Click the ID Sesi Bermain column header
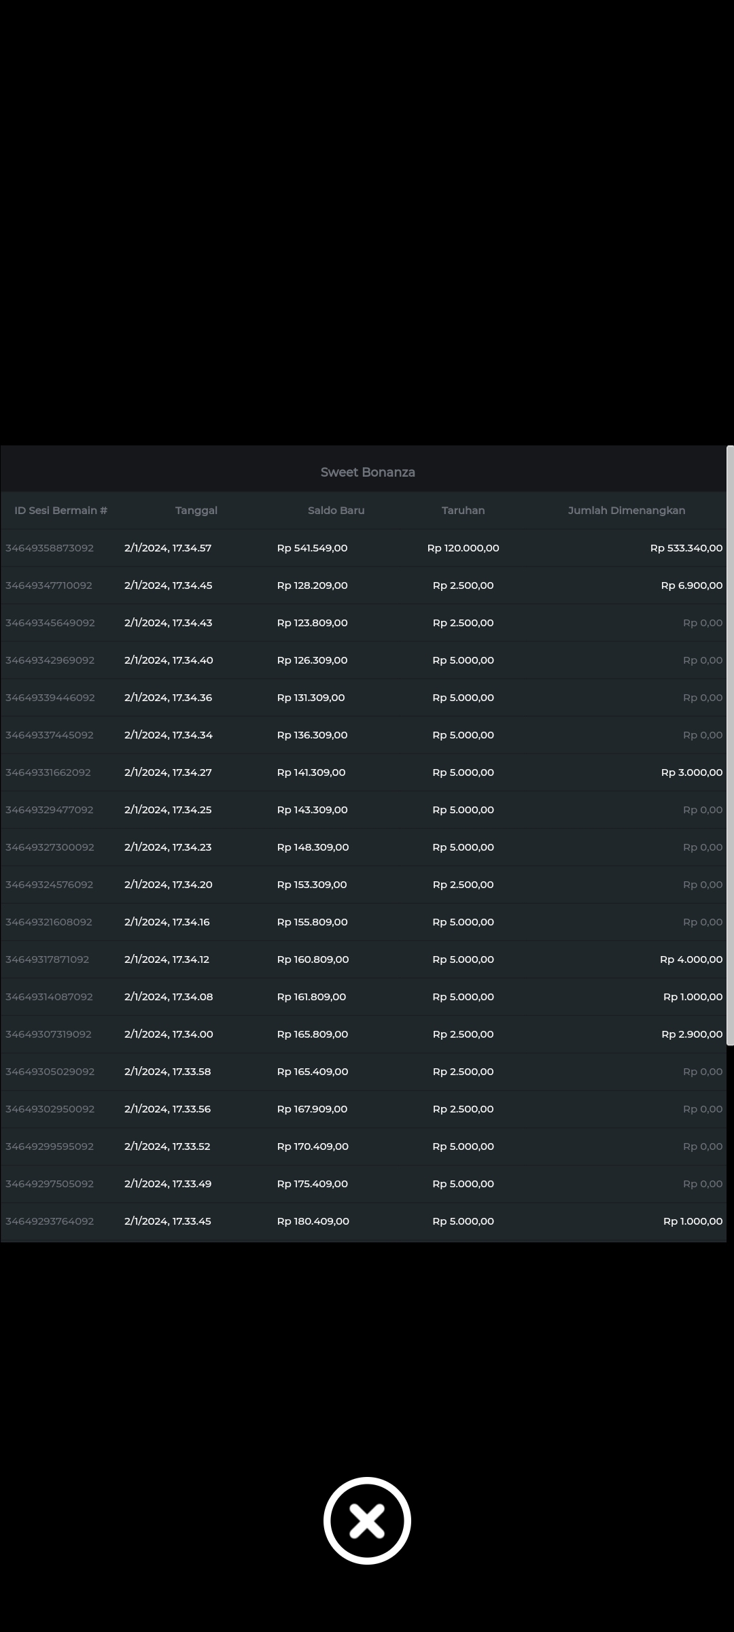The width and height of the screenshot is (734, 1632). tap(61, 511)
